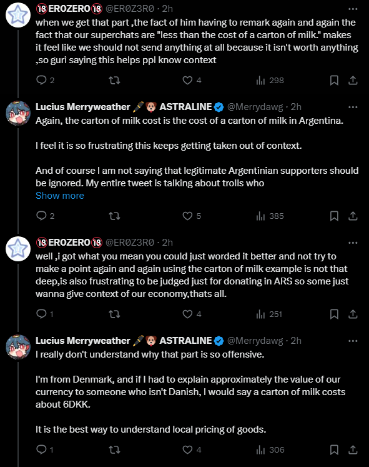Open @Merrydawg handle on the Denmark tweet

point(255,341)
